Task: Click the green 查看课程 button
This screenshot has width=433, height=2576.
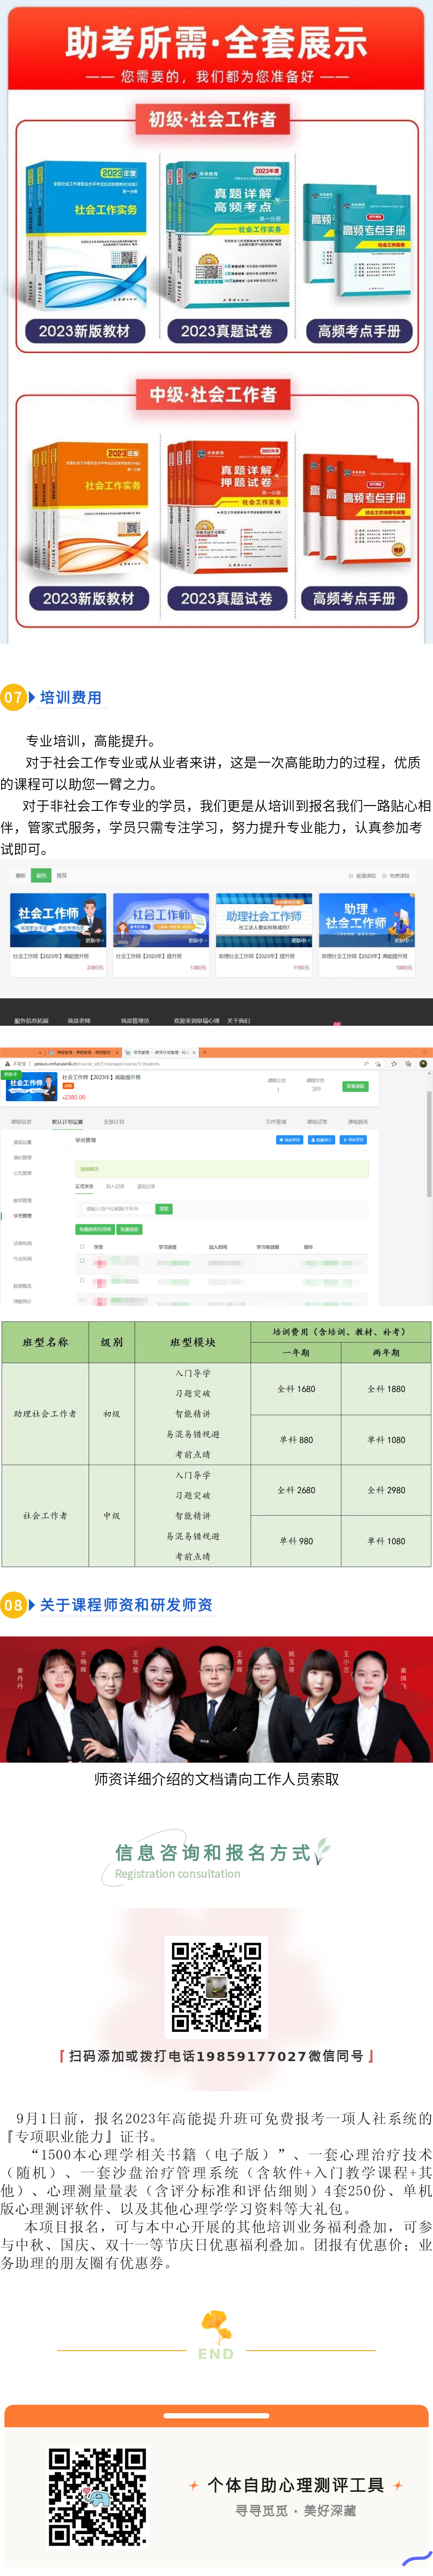Action: (x=355, y=1085)
